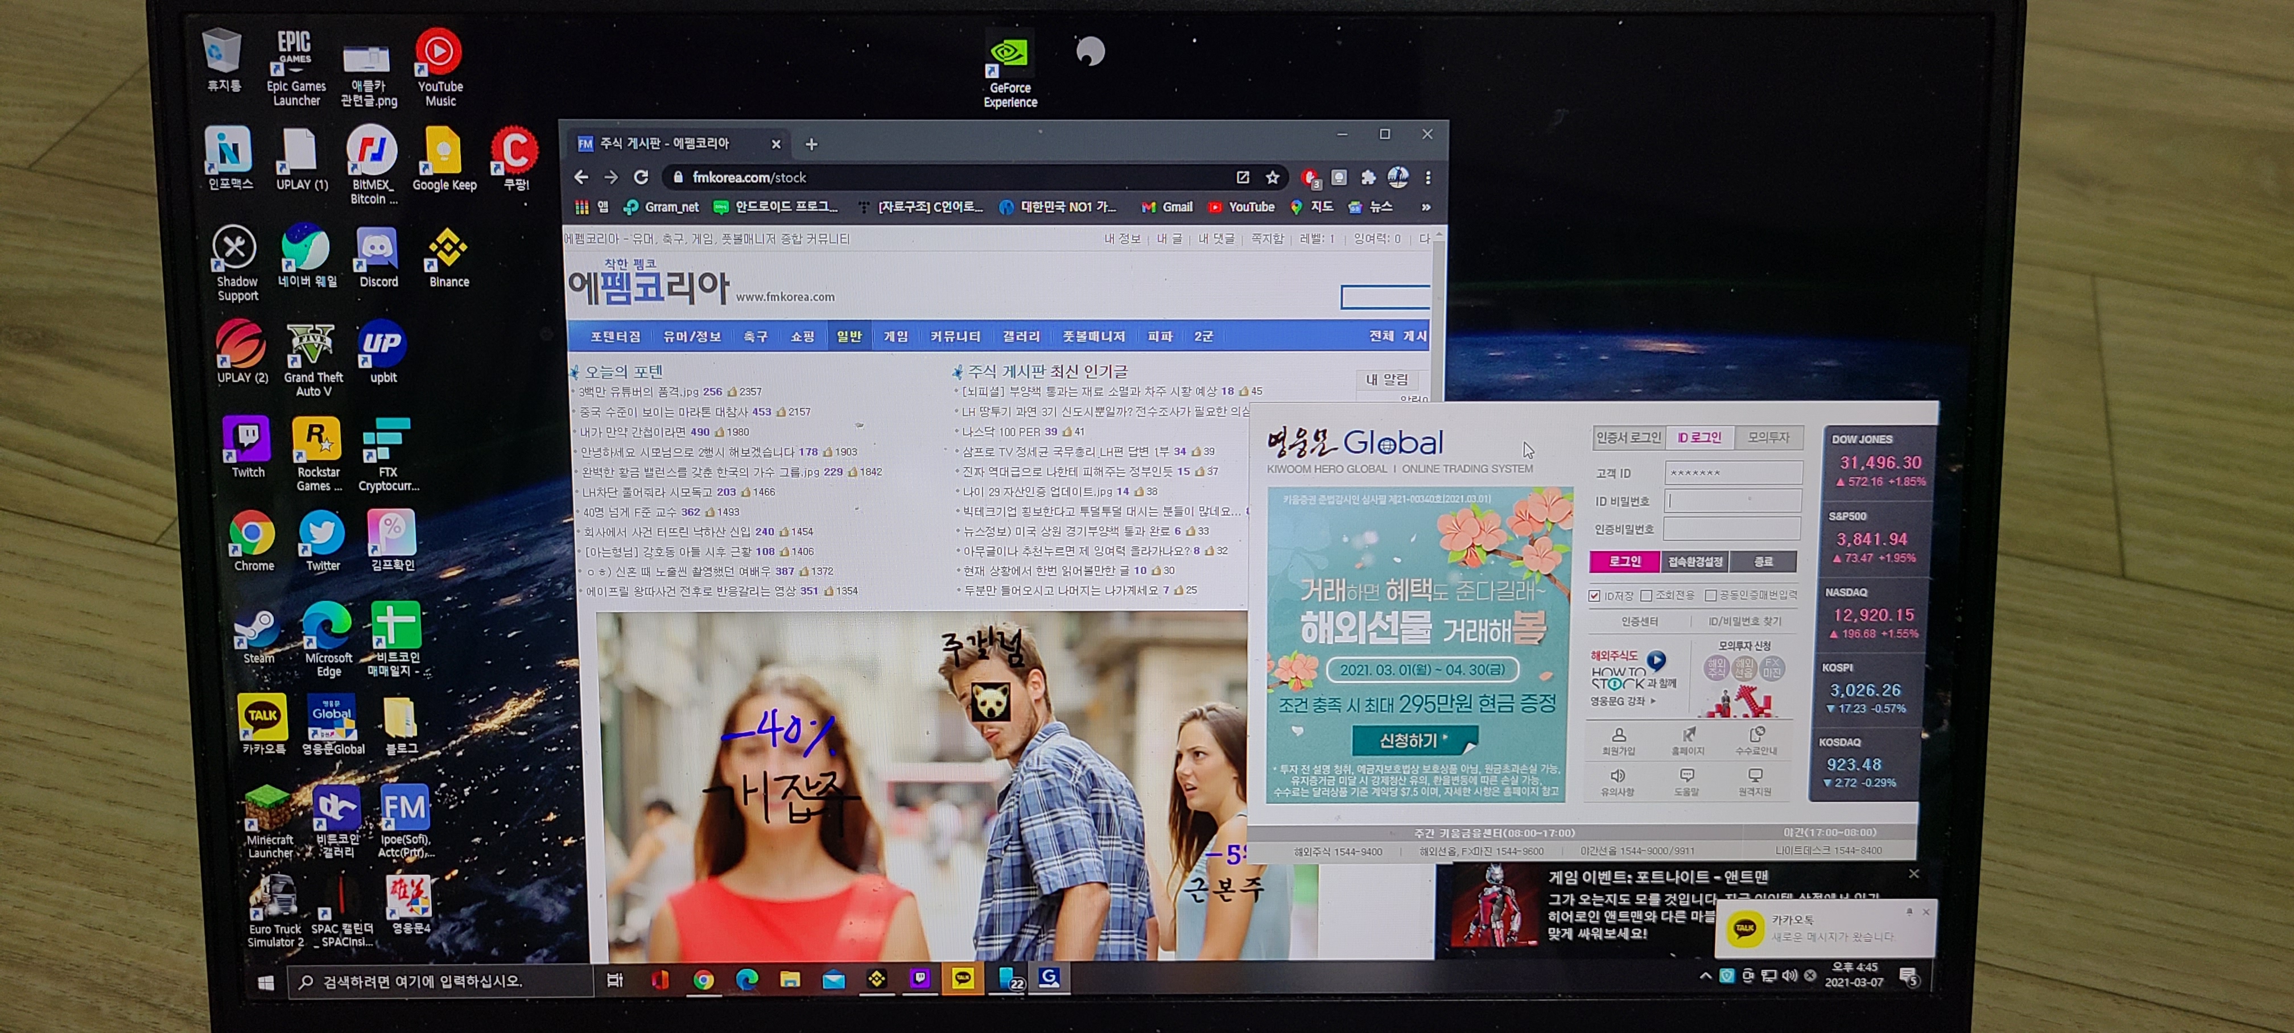
Task: Open the KakaoTalk desktop icon
Action: tap(263, 724)
